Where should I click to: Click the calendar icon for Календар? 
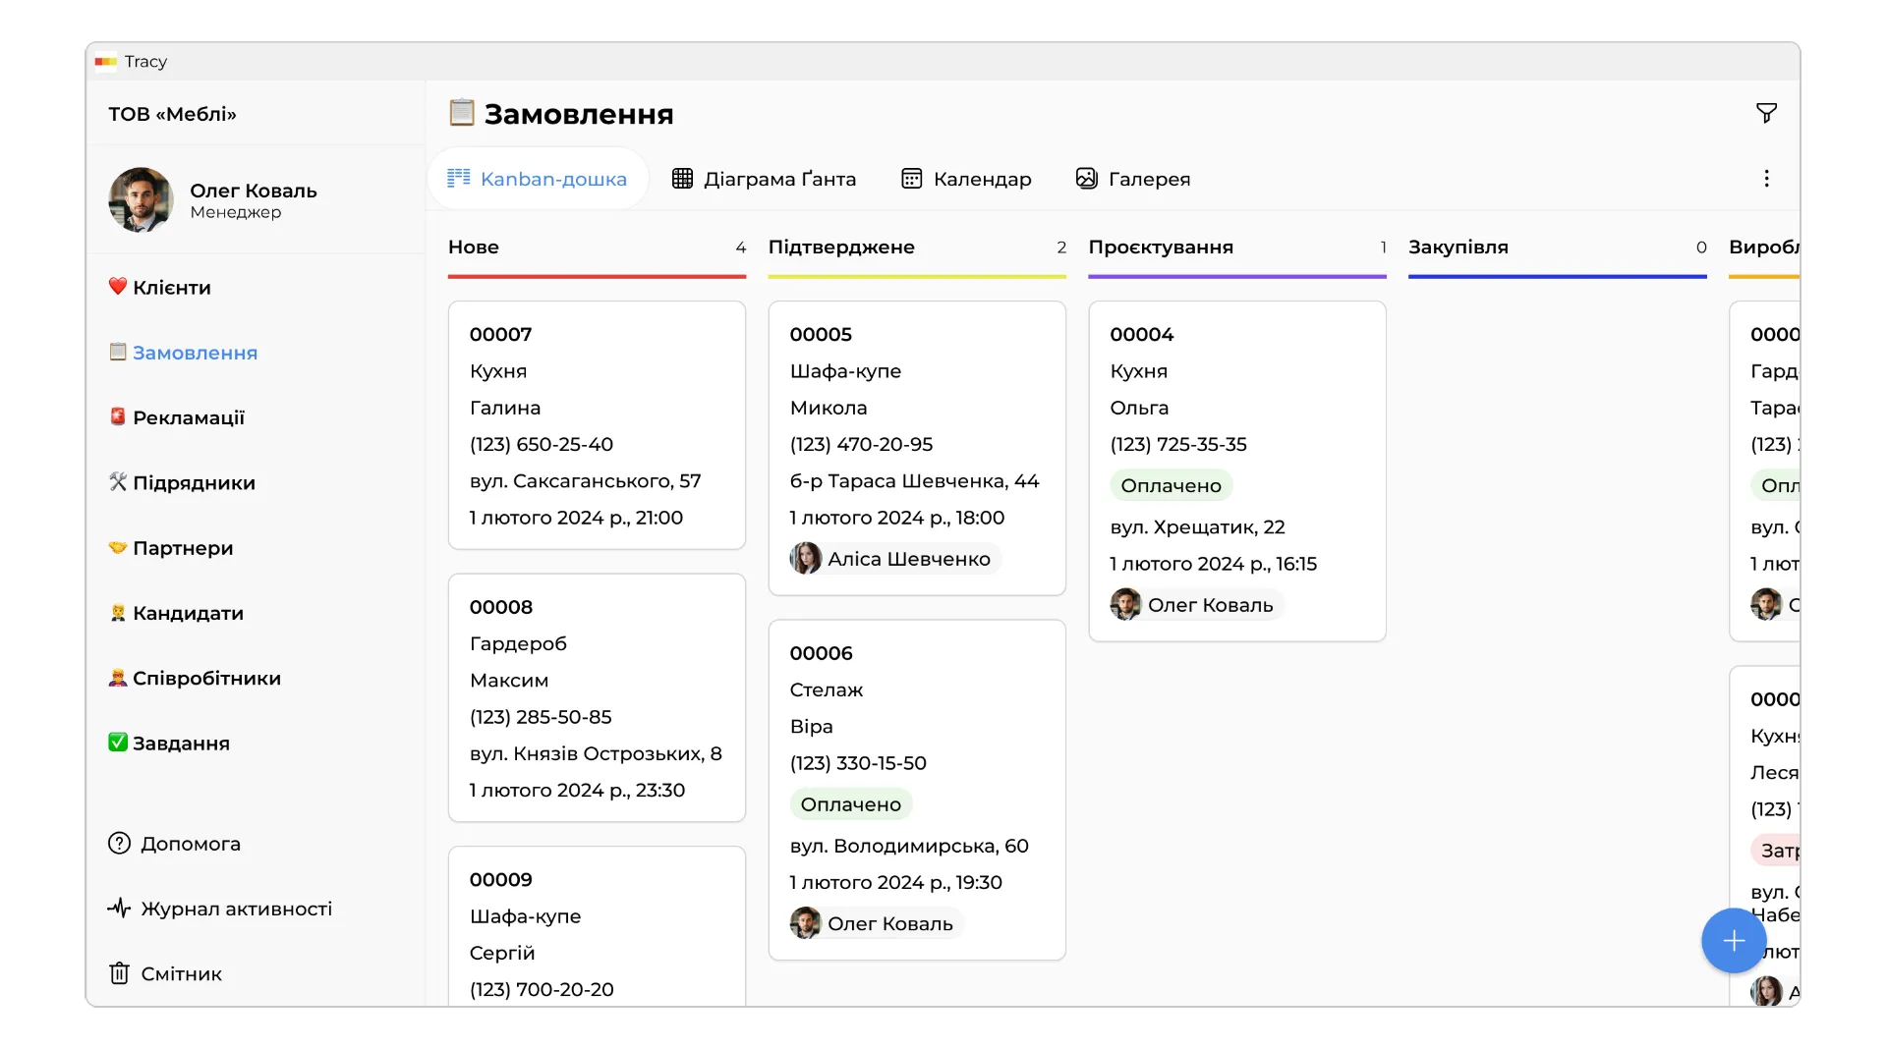point(912,179)
